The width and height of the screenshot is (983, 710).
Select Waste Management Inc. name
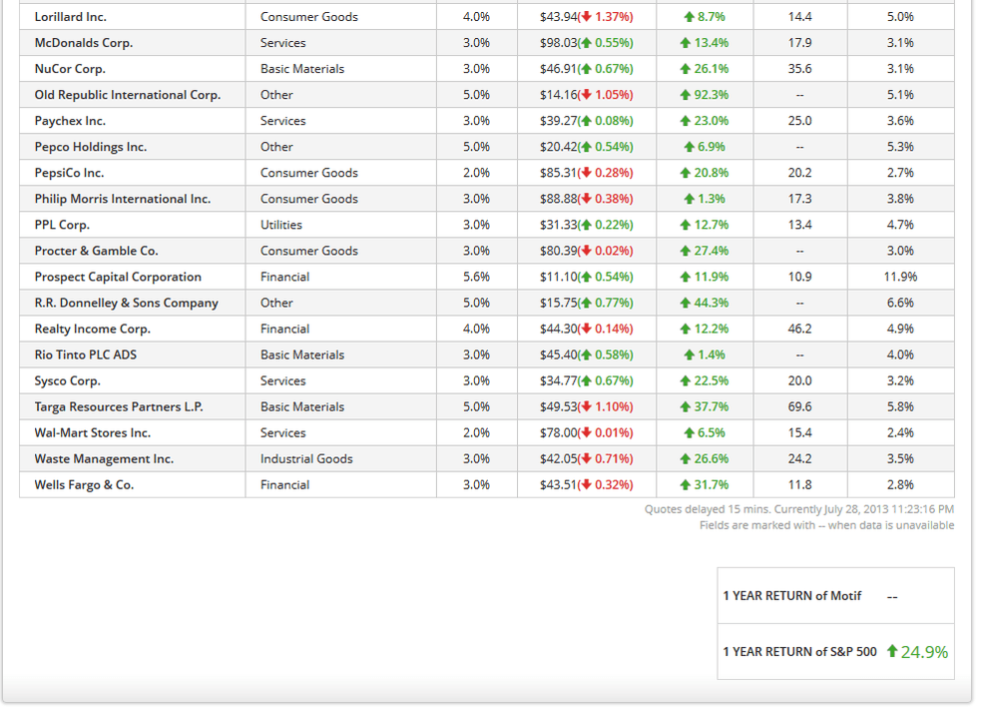click(104, 459)
